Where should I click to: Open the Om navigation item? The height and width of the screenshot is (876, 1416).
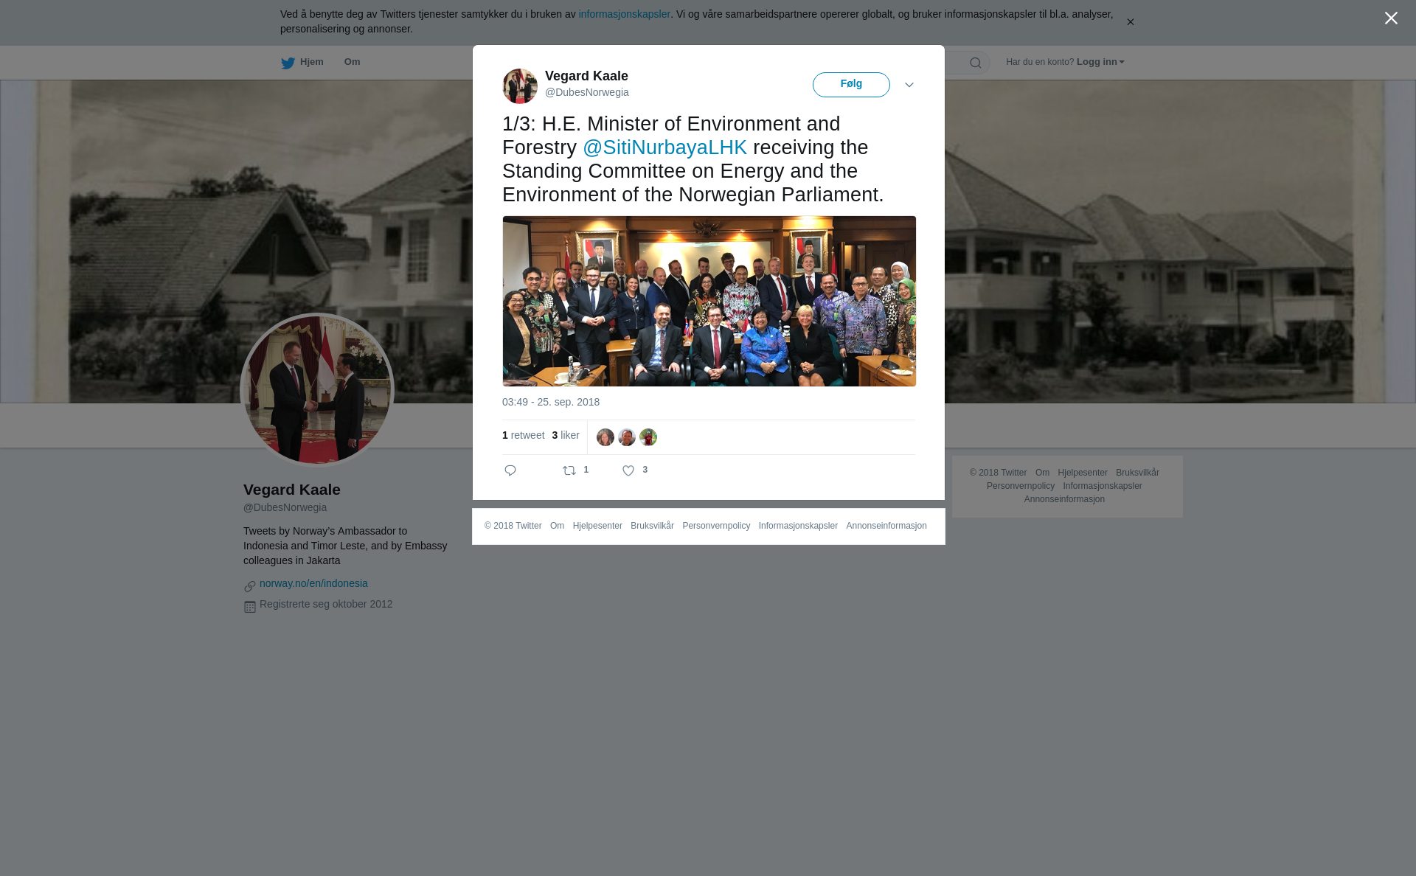[x=352, y=62]
